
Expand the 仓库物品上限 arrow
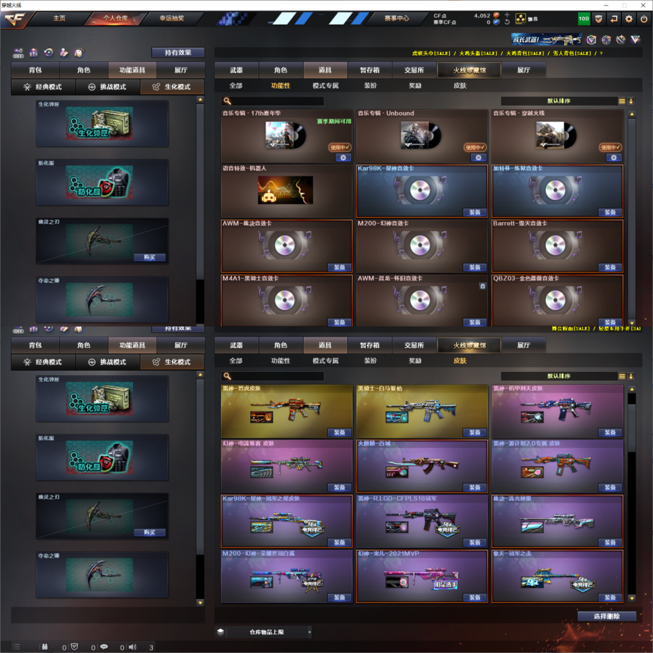click(310, 632)
